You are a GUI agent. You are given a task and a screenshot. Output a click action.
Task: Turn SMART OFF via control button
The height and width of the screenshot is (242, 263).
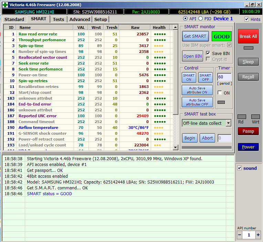(206, 78)
